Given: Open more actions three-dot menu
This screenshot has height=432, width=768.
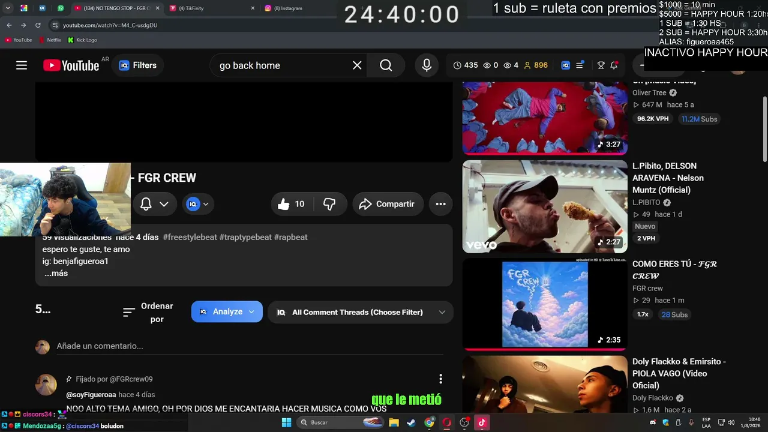Looking at the screenshot, I should [x=440, y=204].
